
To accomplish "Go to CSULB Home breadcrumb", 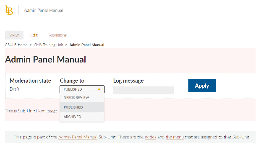I will click(16, 45).
